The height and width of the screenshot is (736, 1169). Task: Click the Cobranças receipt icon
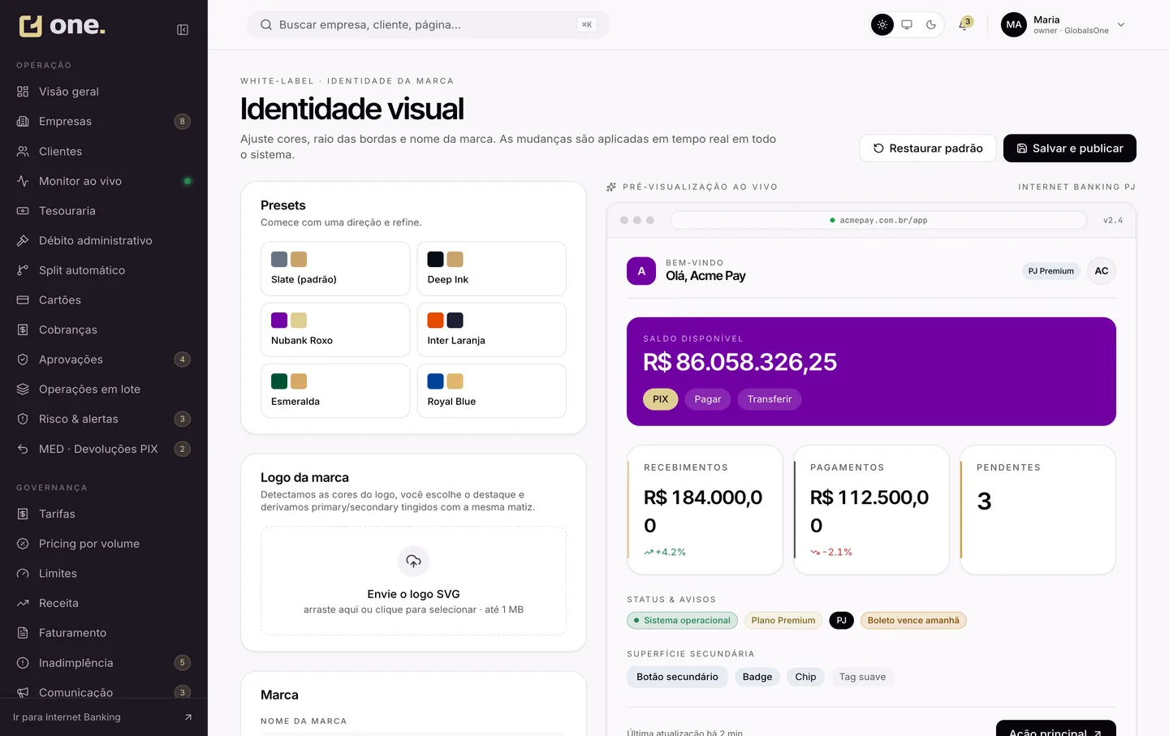point(23,329)
